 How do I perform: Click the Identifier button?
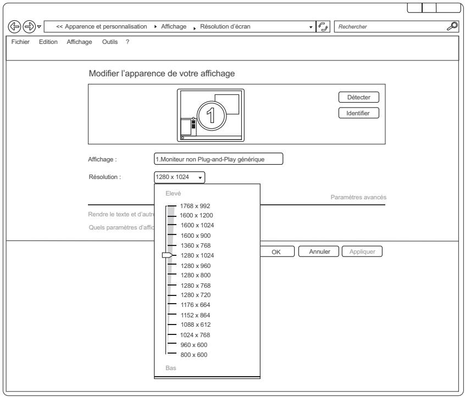click(358, 113)
